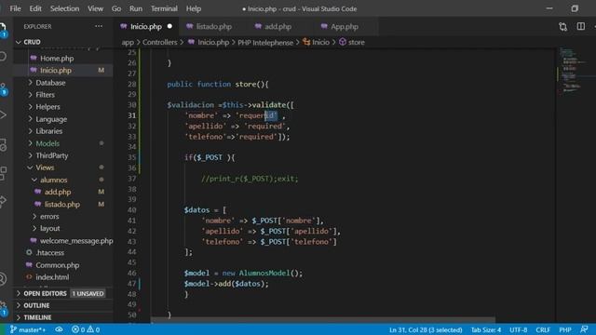Switch to the listado.php editor tab
The image size is (596, 335).
click(x=213, y=27)
